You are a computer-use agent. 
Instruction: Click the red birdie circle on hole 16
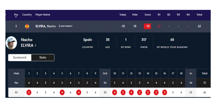coord(164,92)
